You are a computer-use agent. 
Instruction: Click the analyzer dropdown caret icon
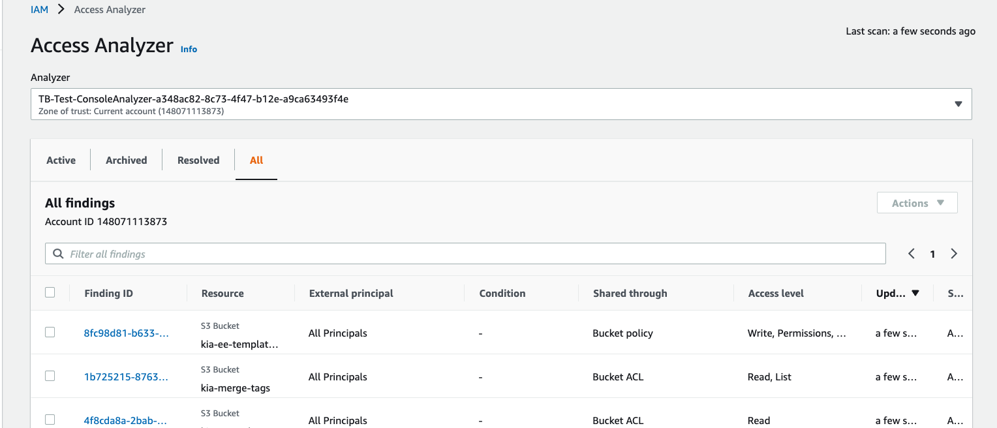pos(958,104)
